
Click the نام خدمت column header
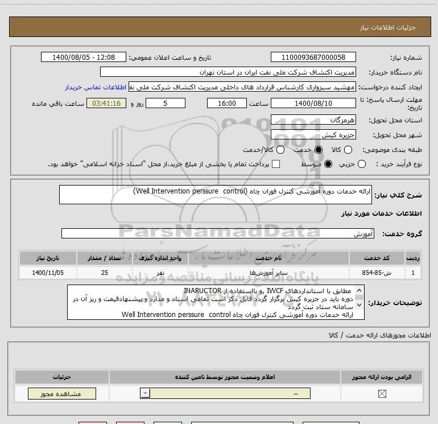click(x=268, y=258)
